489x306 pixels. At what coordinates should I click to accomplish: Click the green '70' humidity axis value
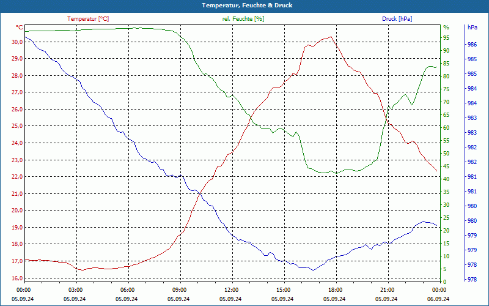click(446, 102)
